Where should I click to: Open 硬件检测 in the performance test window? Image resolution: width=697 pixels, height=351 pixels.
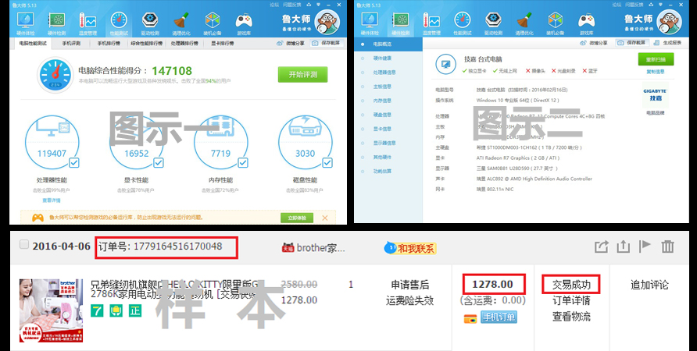pyautogui.click(x=56, y=23)
